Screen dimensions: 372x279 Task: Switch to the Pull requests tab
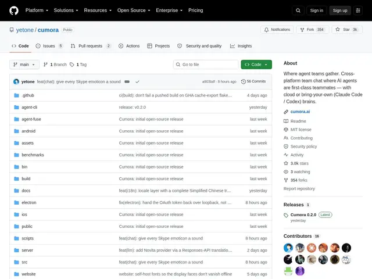click(91, 46)
